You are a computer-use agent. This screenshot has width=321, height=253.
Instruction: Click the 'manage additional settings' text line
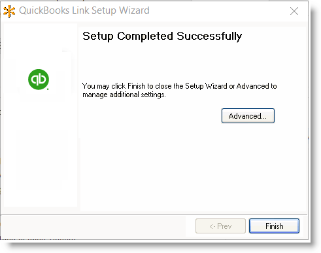(124, 95)
